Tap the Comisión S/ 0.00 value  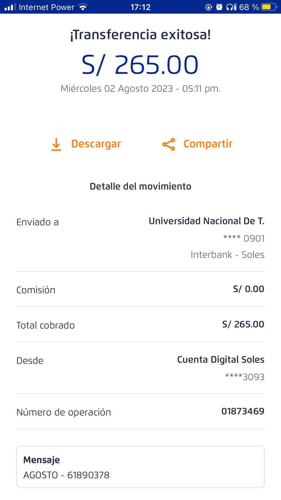(x=249, y=289)
